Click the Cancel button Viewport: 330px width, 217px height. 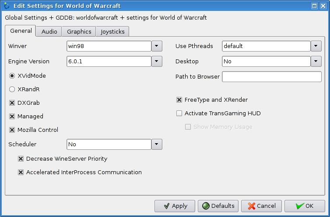[x=262, y=206]
